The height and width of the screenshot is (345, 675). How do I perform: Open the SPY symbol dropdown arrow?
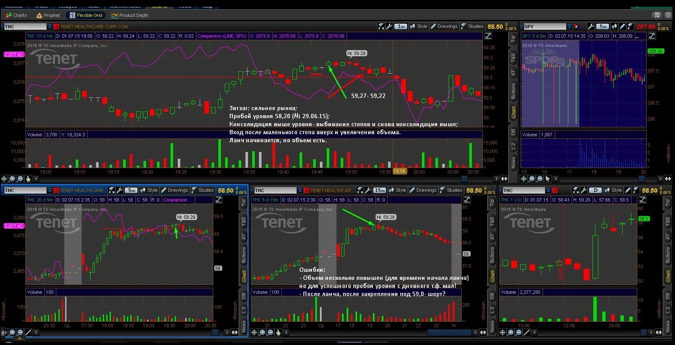click(x=570, y=26)
